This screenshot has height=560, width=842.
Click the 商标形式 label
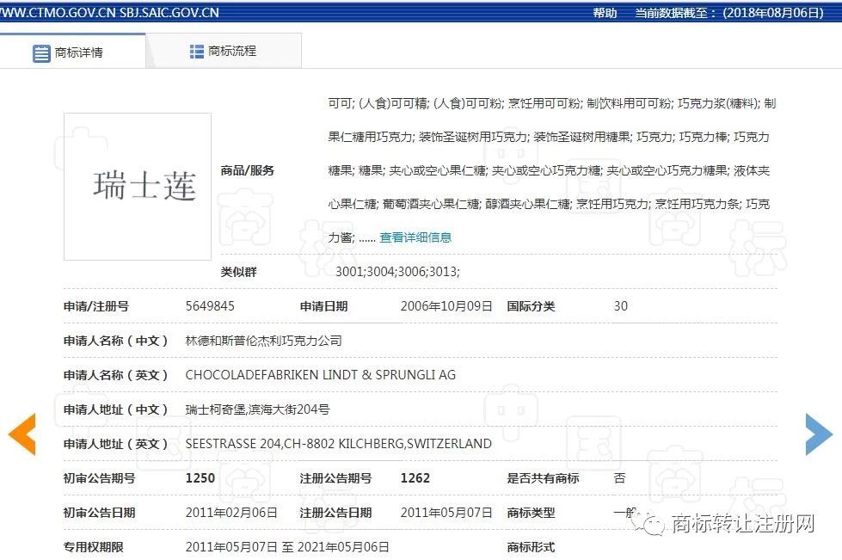point(531,547)
